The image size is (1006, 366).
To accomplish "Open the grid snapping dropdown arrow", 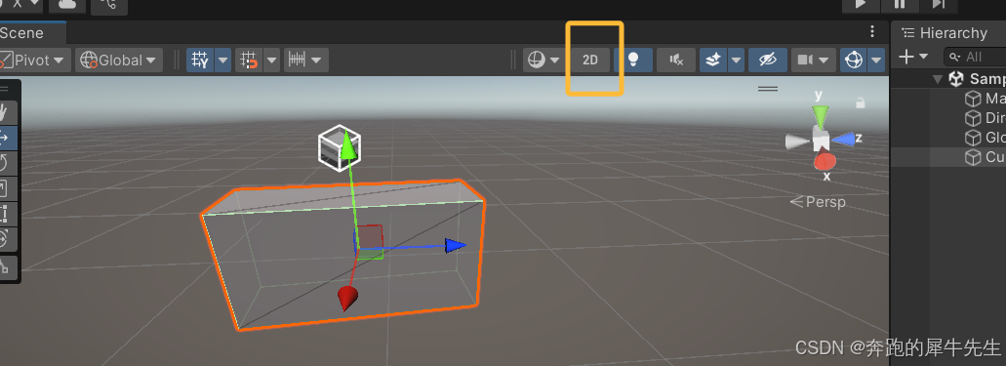I will [x=272, y=61].
